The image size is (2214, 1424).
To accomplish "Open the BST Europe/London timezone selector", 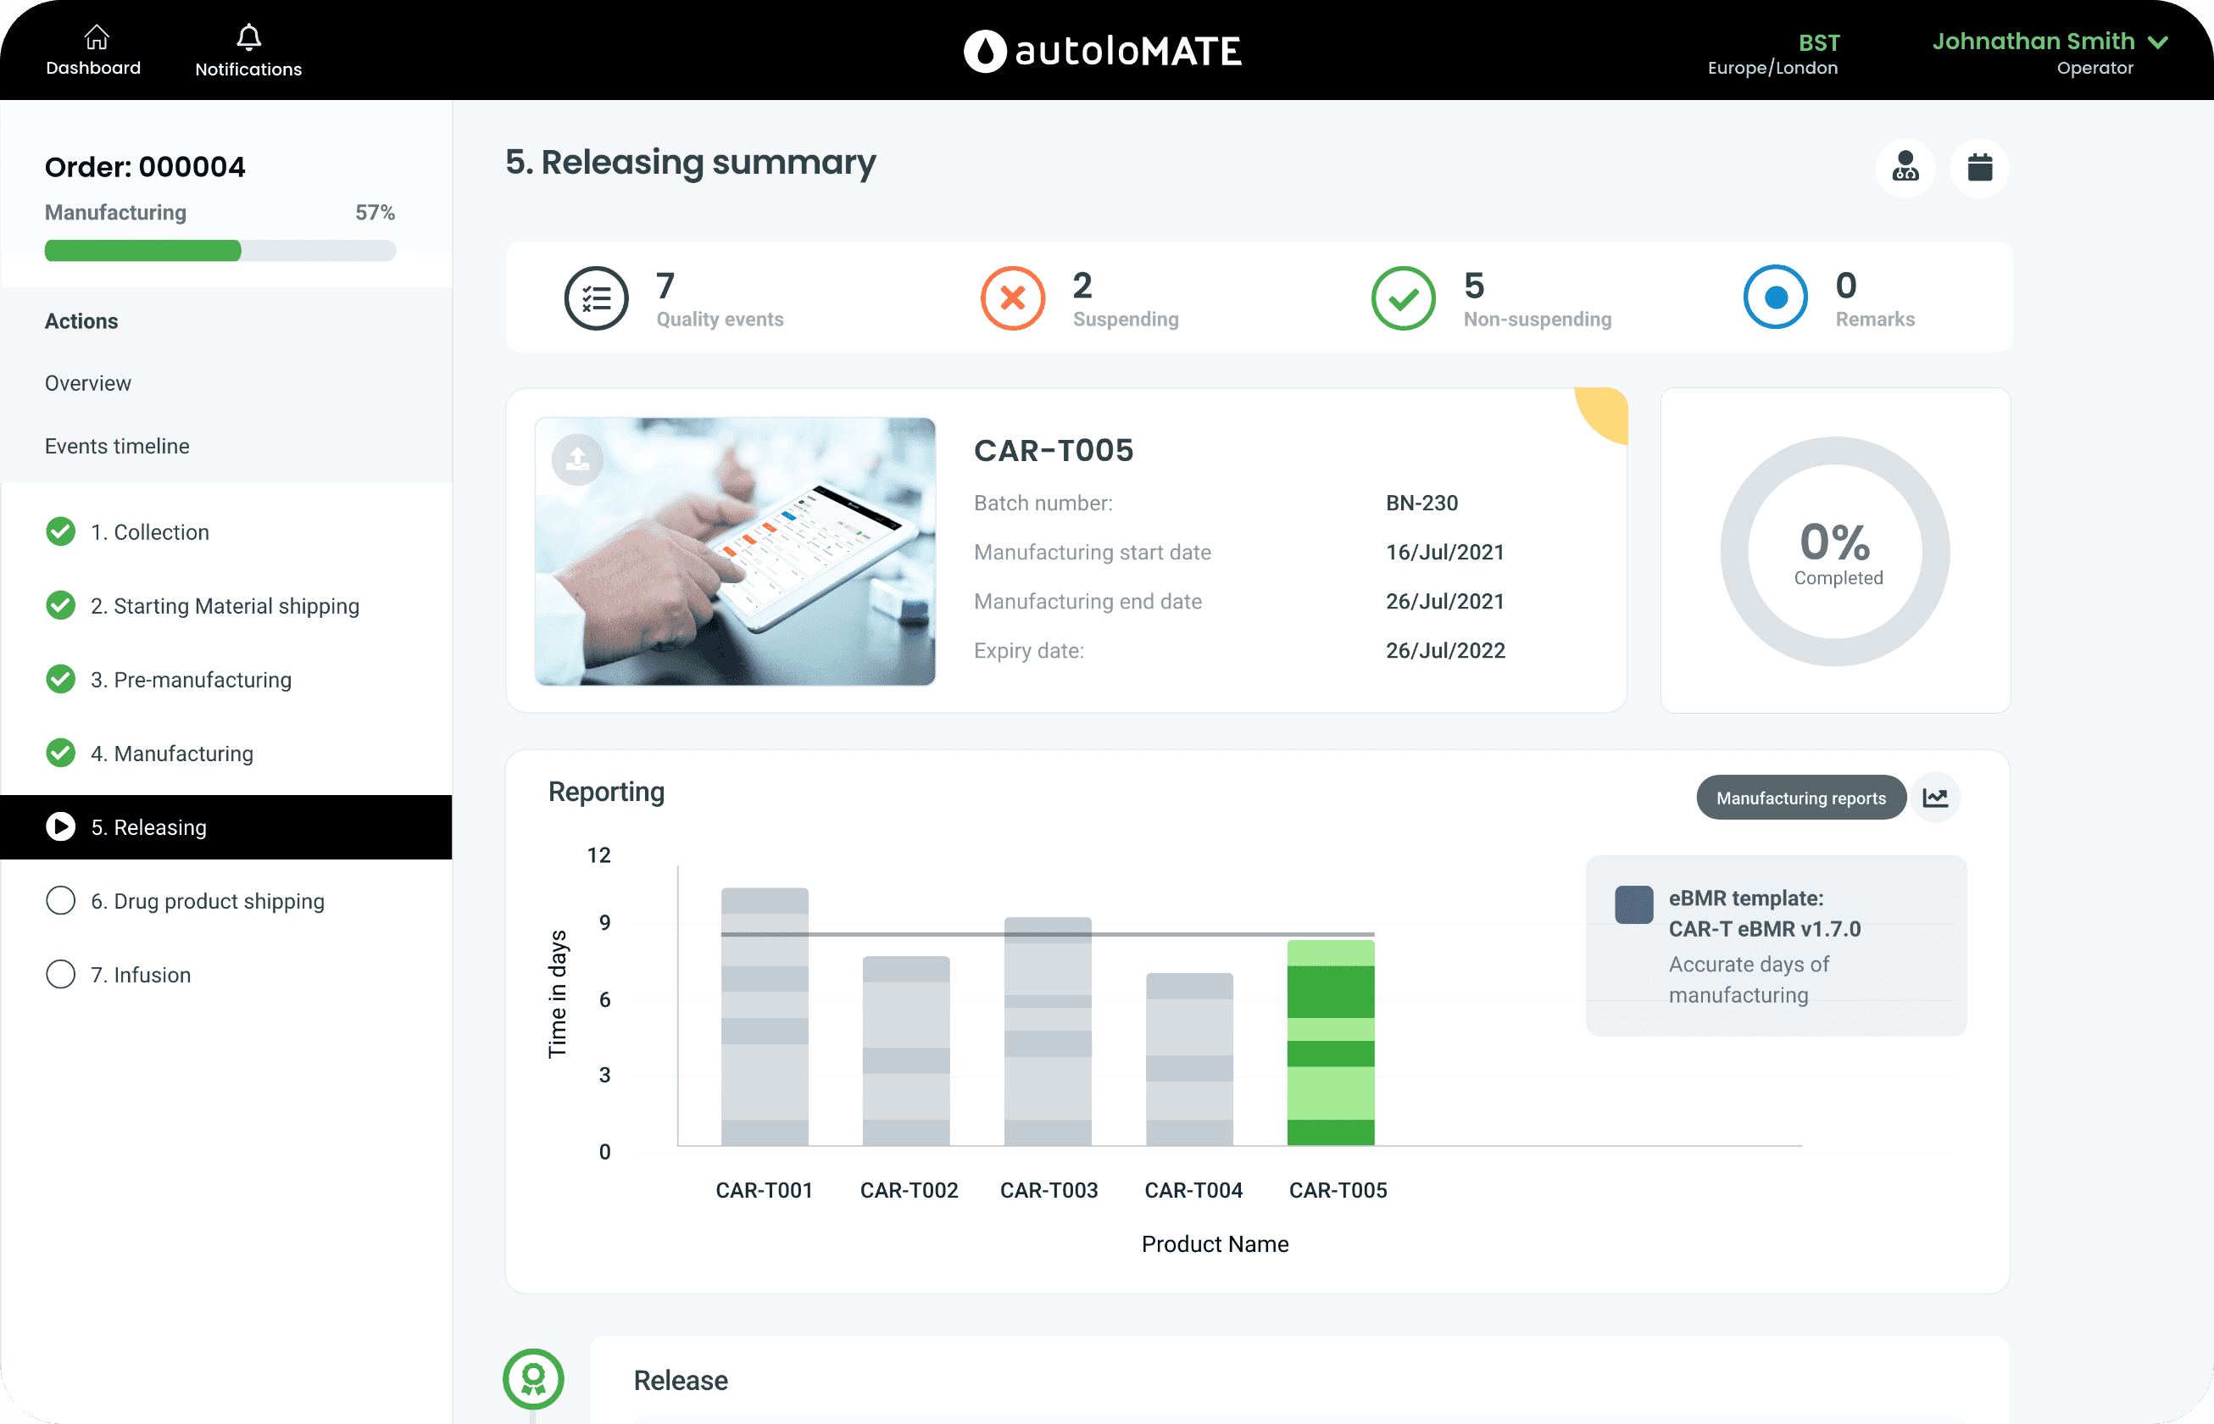I will 1772,53.
